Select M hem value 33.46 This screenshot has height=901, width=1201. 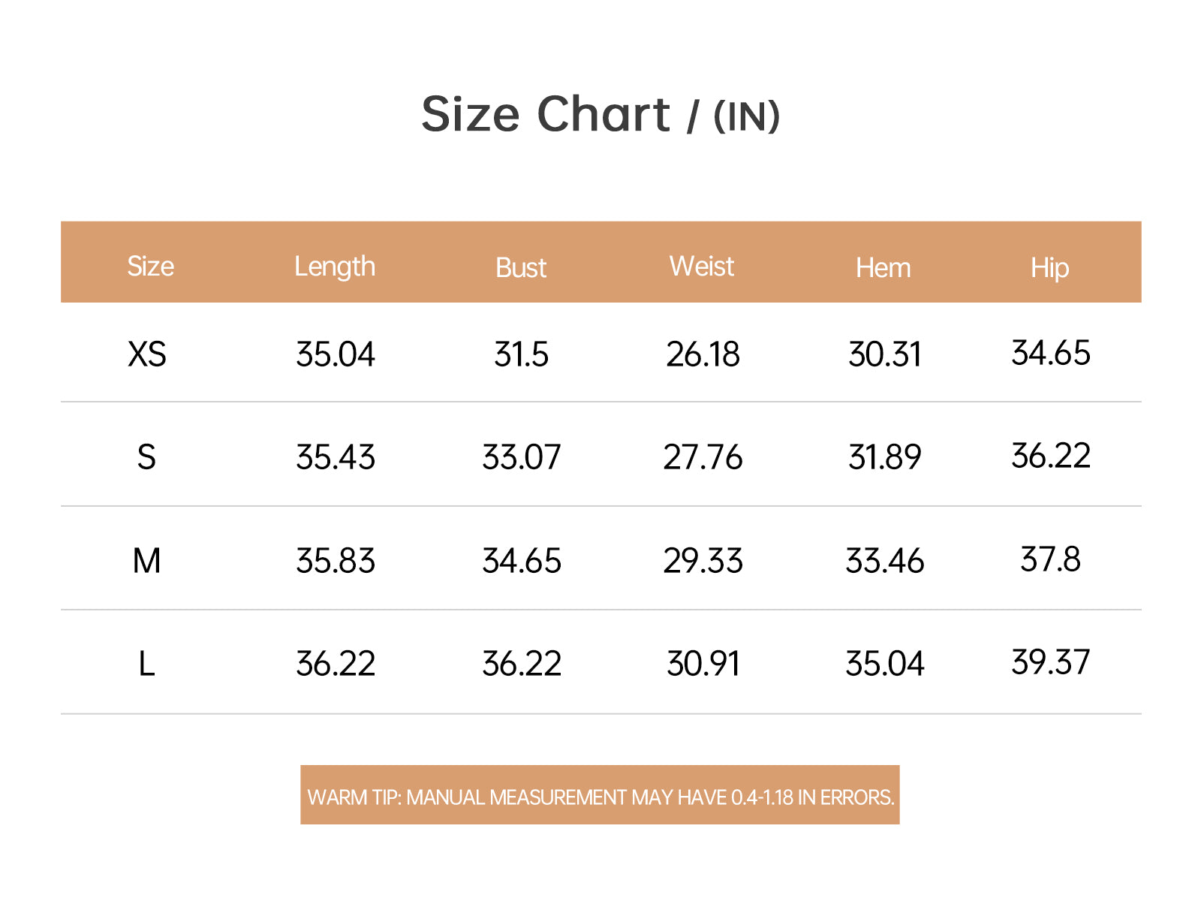pyautogui.click(x=884, y=561)
